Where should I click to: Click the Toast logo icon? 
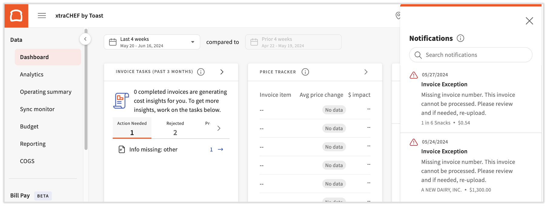coord(16,16)
